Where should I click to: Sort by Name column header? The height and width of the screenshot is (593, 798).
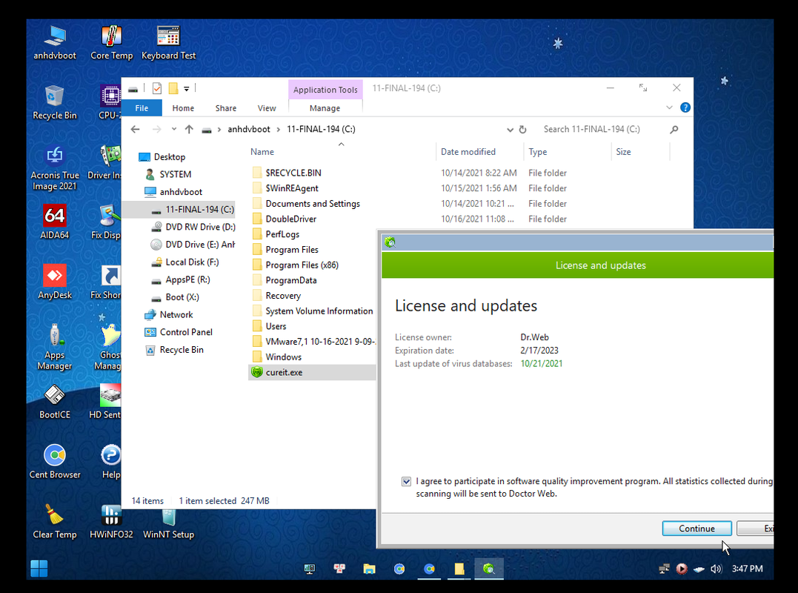click(262, 152)
